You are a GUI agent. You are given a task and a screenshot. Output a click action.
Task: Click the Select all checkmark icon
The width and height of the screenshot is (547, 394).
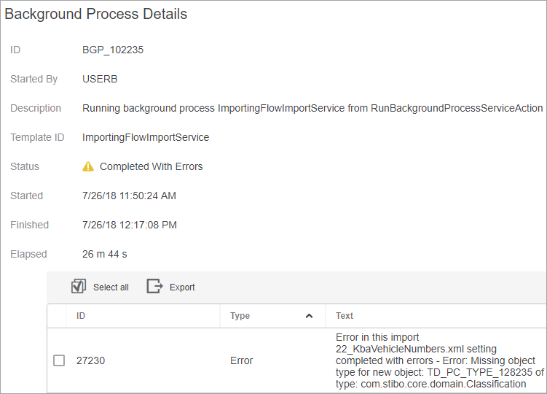(x=79, y=286)
